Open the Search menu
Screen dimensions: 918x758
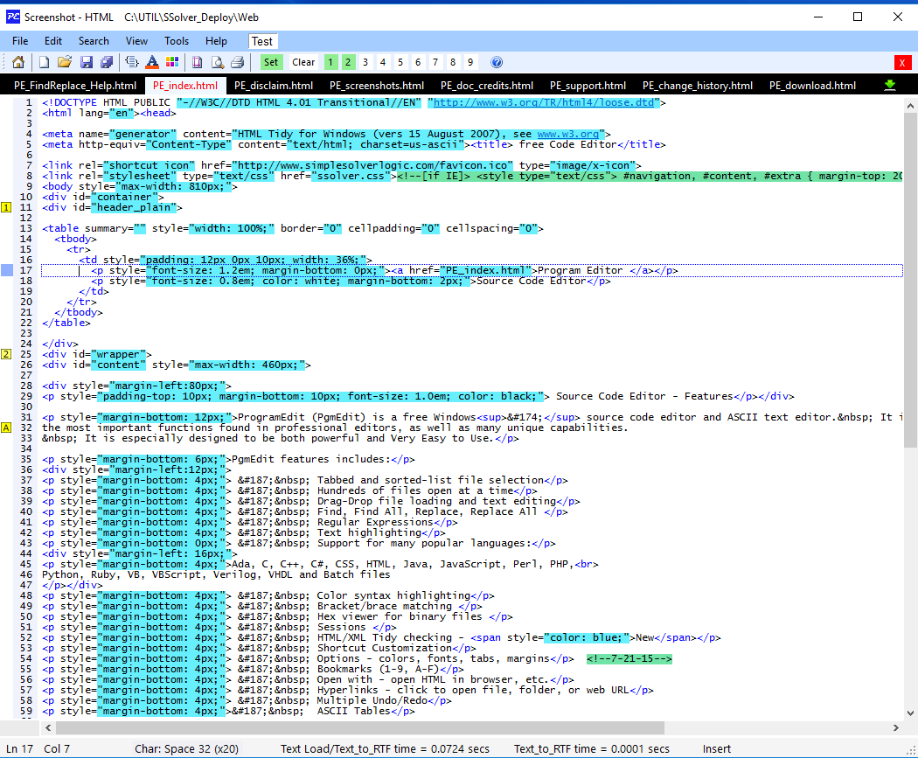(x=94, y=41)
